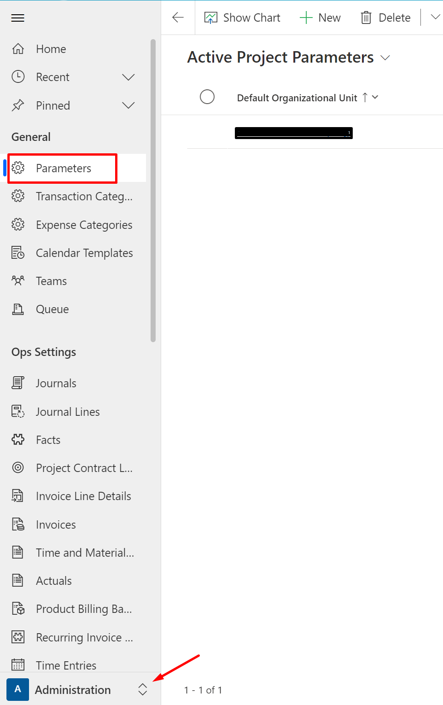The image size is (443, 705).
Task: Open the Calendar Templates icon
Action: tap(18, 252)
